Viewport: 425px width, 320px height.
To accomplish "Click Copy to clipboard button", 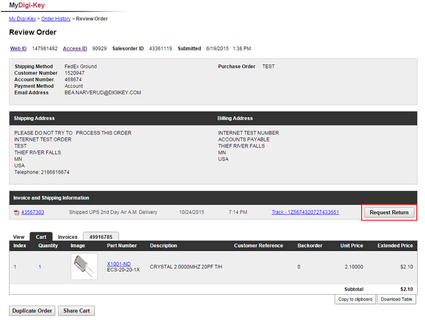I will click(354, 300).
